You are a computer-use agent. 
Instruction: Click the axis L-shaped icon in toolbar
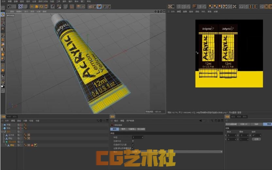(x=72, y=7)
